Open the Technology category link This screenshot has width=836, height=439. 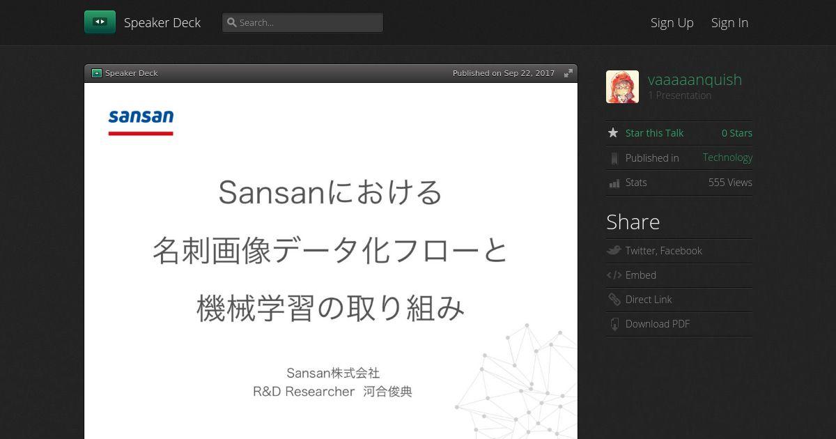[x=727, y=157]
